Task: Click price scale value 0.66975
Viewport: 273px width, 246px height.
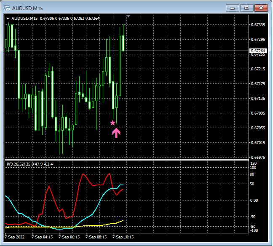Action: click(258, 158)
